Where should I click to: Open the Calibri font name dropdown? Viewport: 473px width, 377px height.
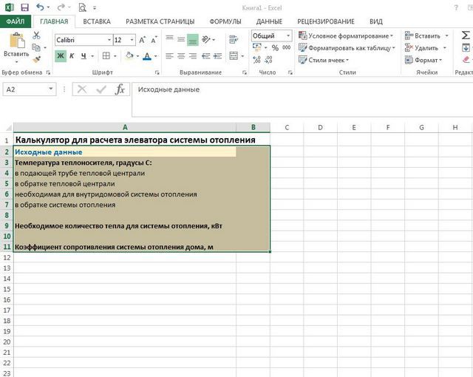[x=108, y=40]
